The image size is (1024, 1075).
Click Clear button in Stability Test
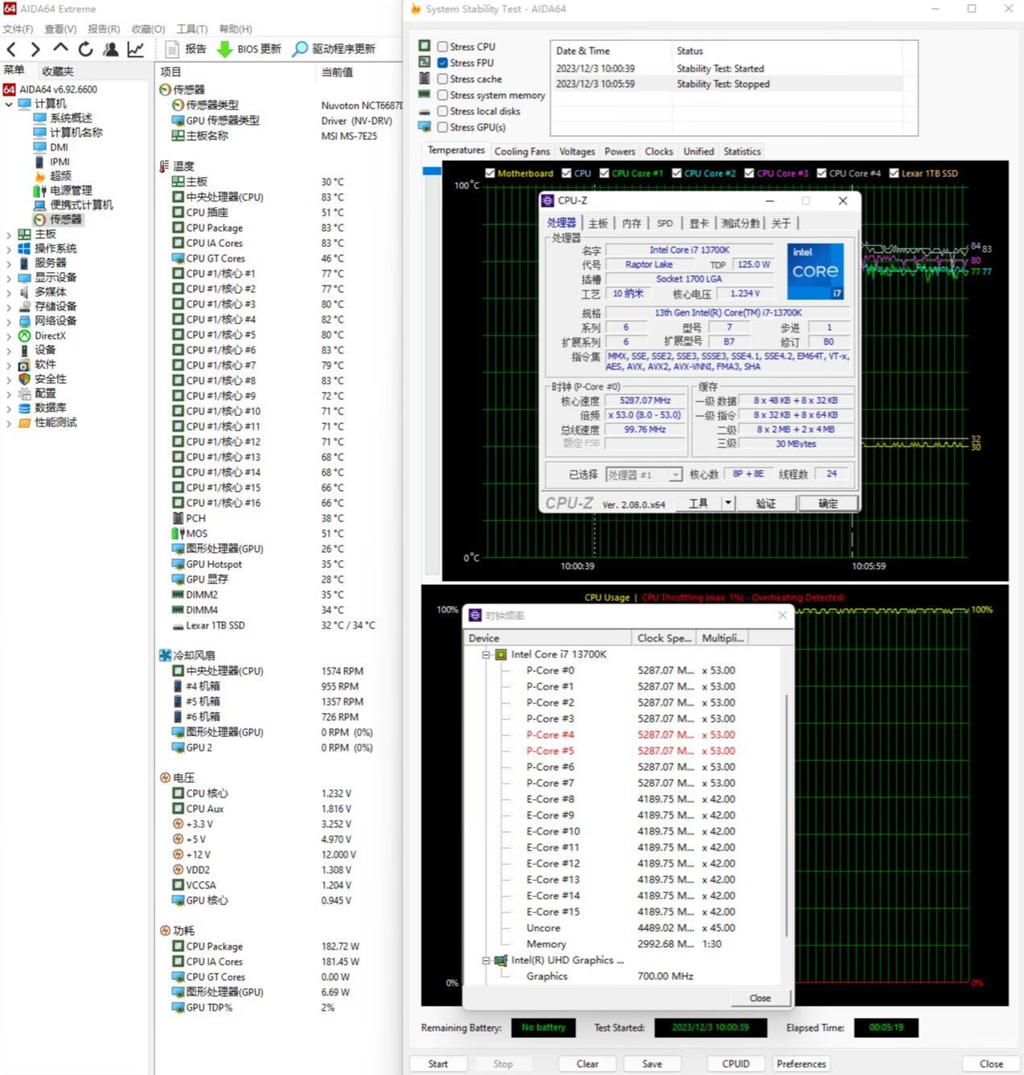click(x=587, y=1064)
